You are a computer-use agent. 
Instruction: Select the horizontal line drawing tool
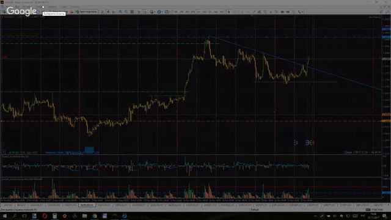tap(248, 12)
